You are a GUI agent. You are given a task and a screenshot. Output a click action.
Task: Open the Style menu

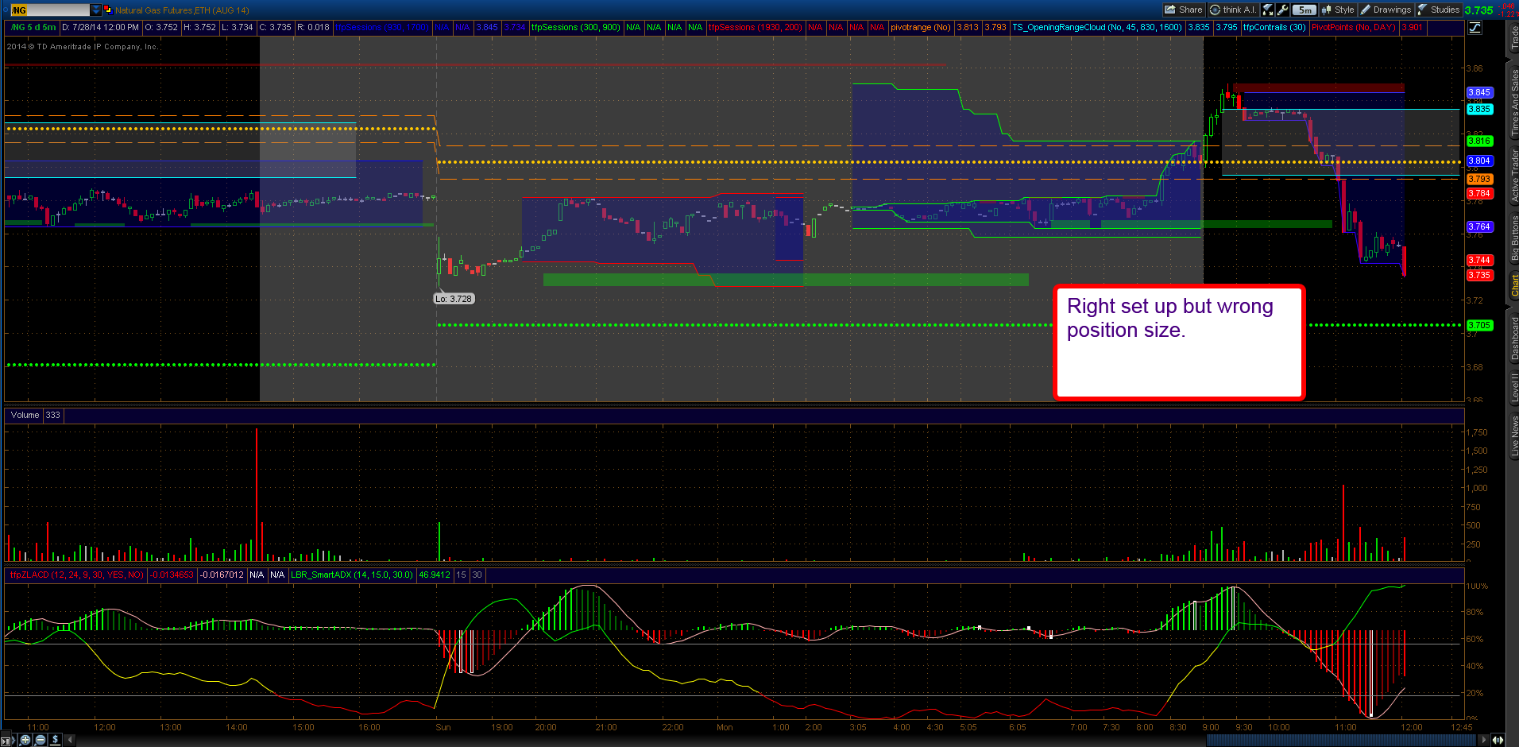[1338, 10]
